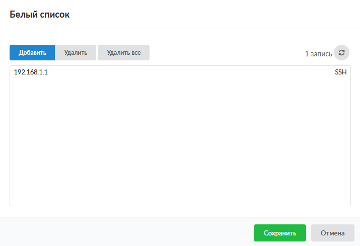This screenshot has width=360, height=246.
Task: Click the '1 запись' record counter
Action: (318, 53)
